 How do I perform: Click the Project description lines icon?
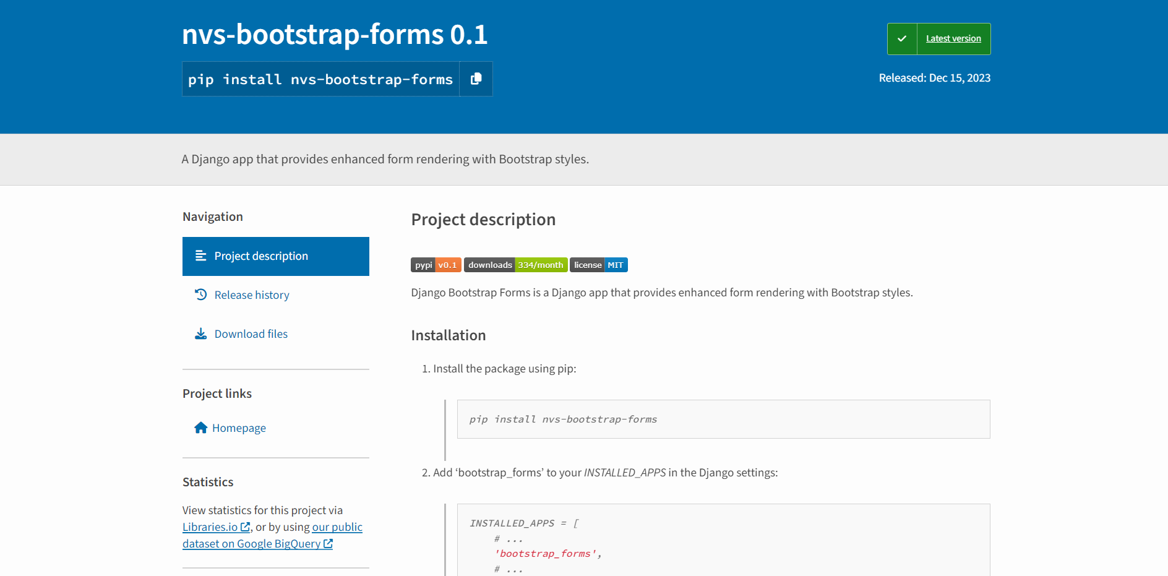point(201,256)
